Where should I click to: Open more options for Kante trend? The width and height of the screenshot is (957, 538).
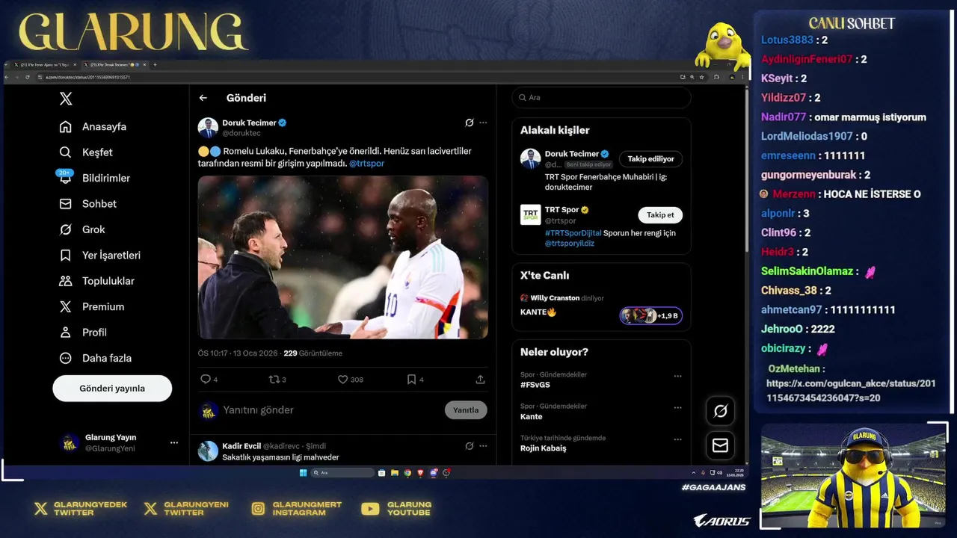(x=677, y=408)
